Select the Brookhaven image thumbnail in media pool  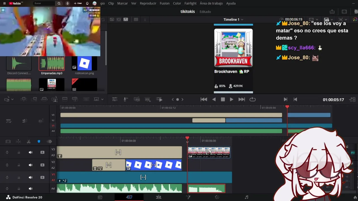click(52, 85)
